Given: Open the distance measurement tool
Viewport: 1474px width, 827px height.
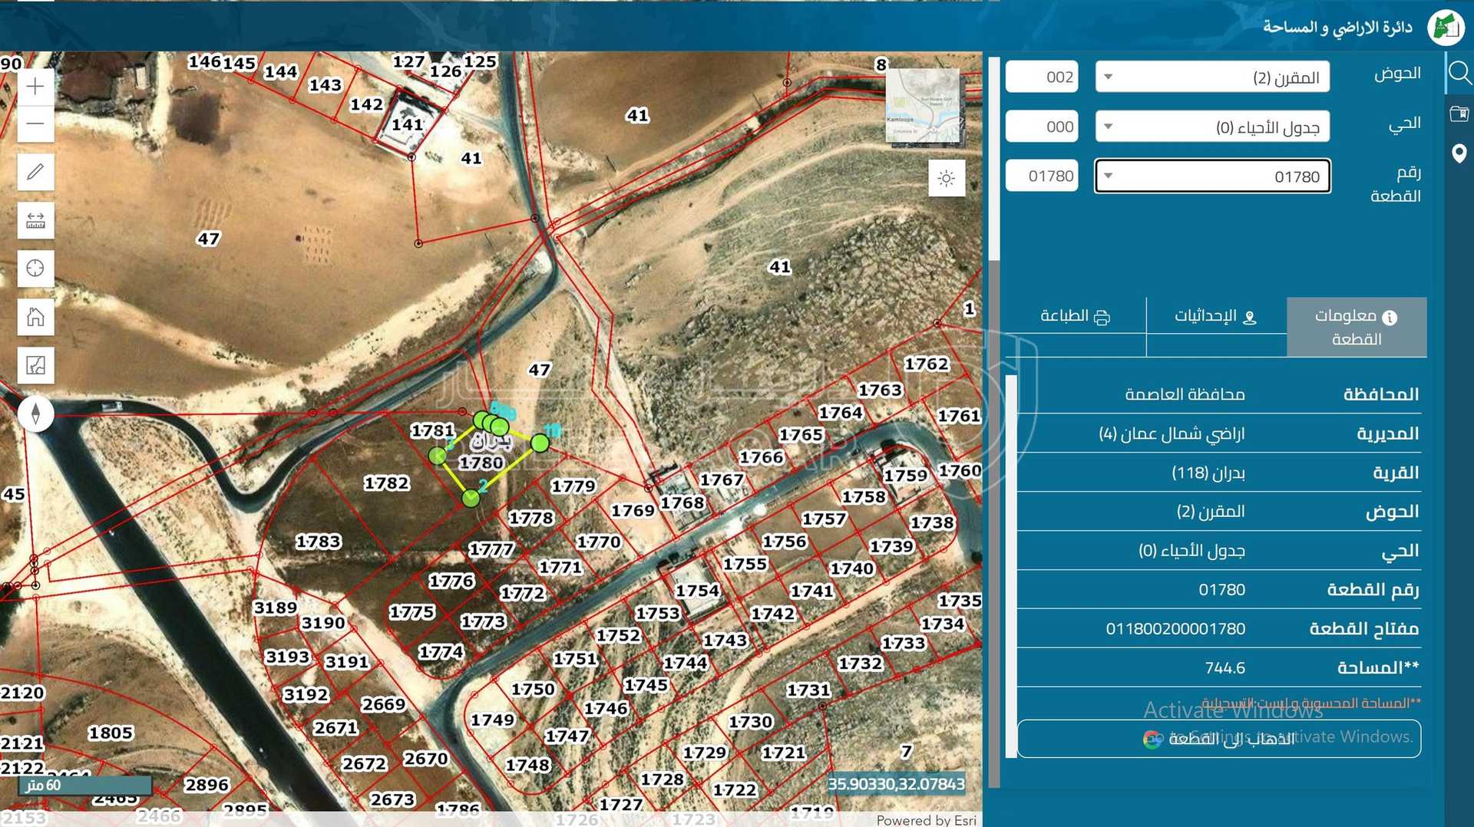Looking at the screenshot, I should tap(35, 221).
